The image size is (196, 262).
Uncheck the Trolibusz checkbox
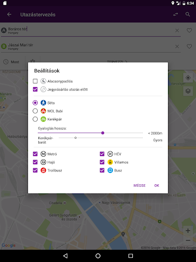(x=35, y=170)
